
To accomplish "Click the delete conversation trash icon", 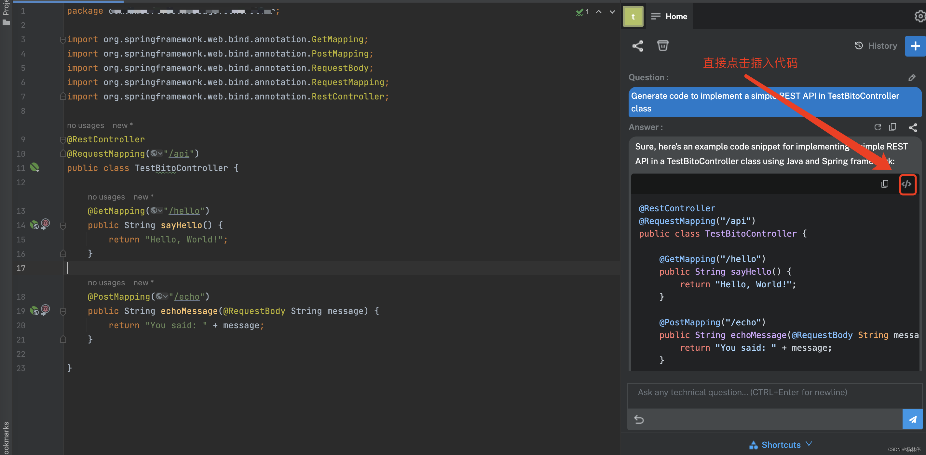I will 663,45.
